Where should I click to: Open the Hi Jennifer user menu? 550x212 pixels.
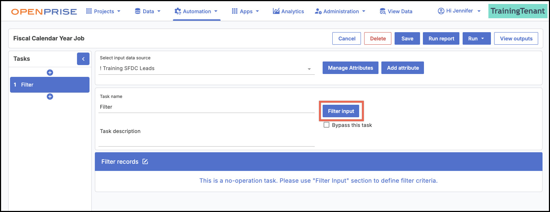coord(459,11)
